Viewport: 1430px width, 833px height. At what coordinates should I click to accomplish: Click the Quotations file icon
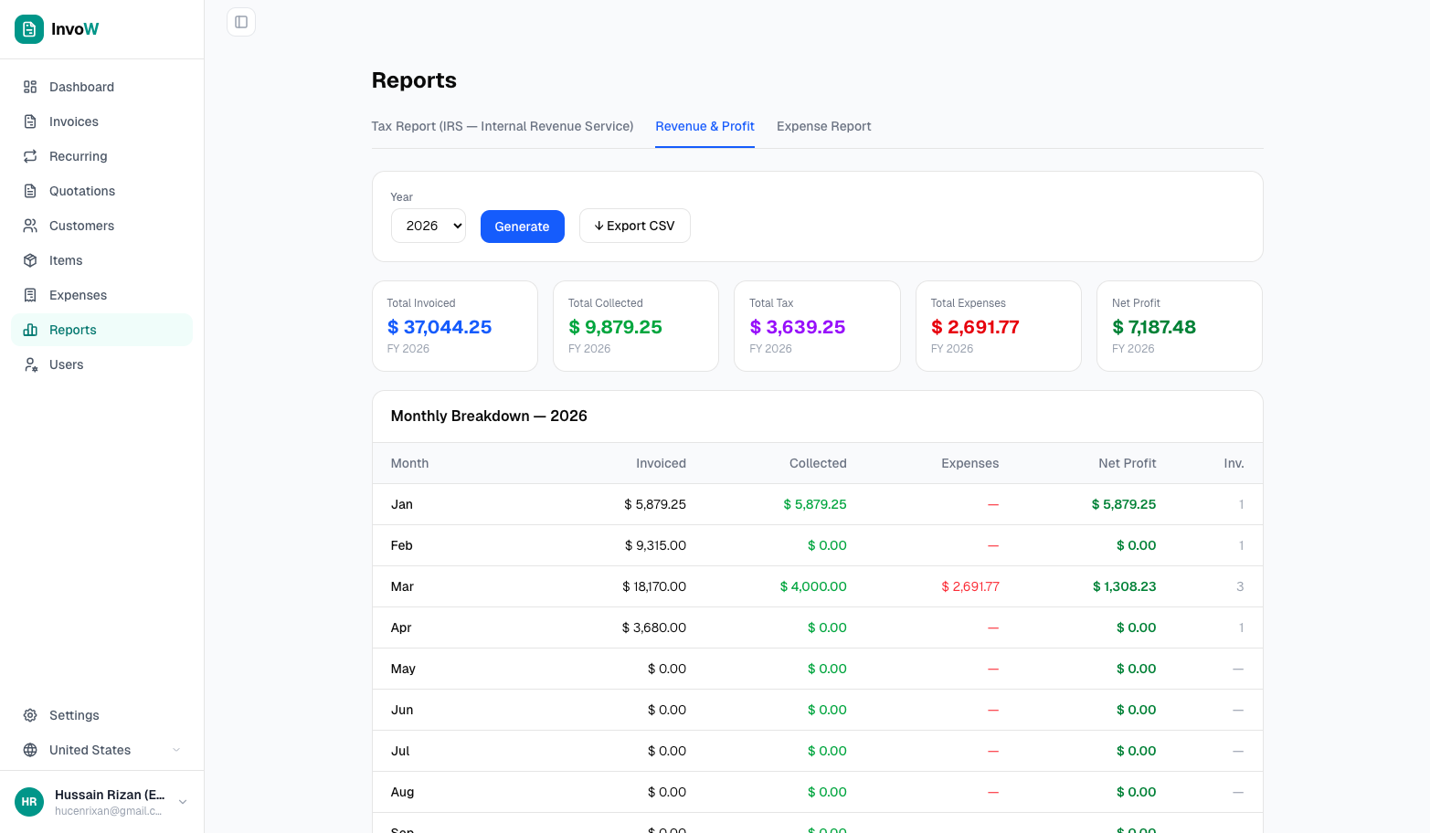[x=30, y=191]
